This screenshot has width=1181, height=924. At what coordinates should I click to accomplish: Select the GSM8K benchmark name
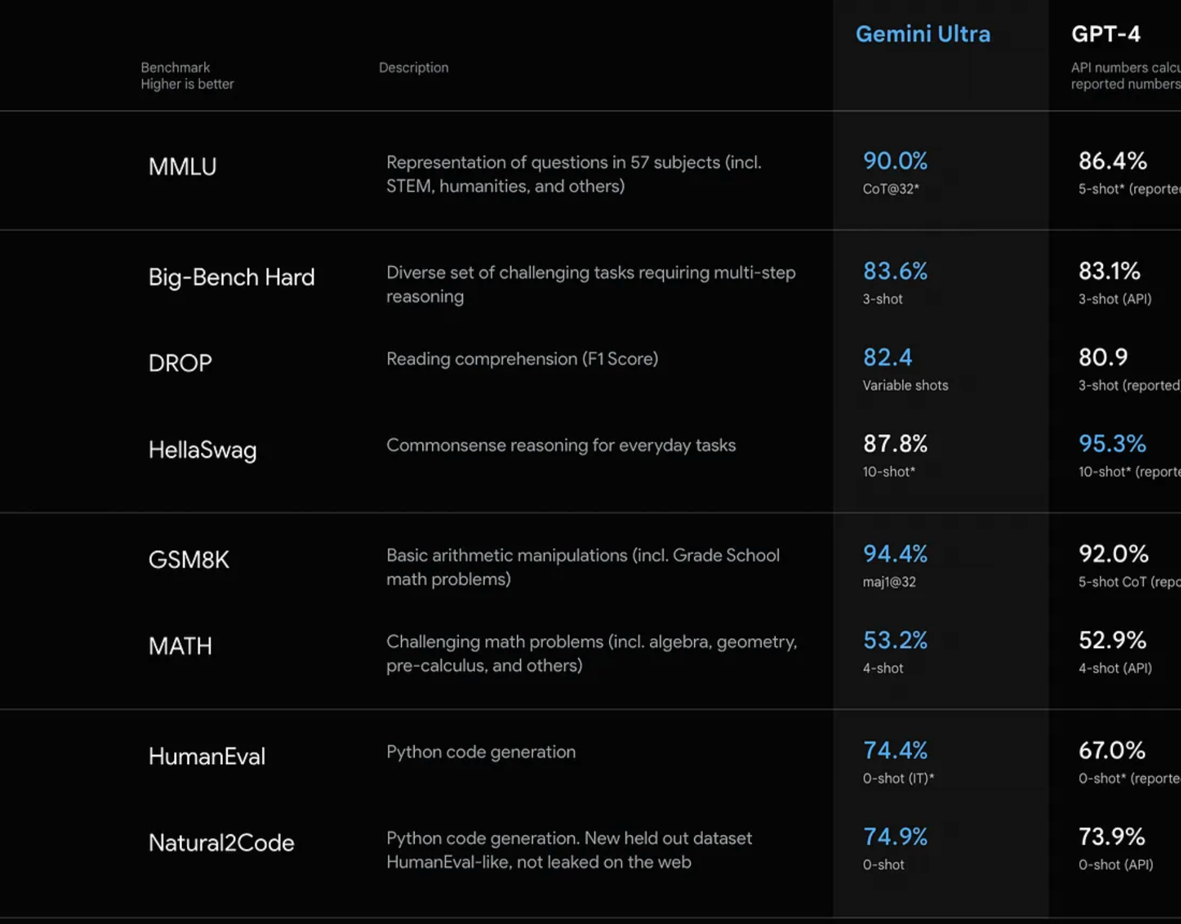click(x=189, y=559)
